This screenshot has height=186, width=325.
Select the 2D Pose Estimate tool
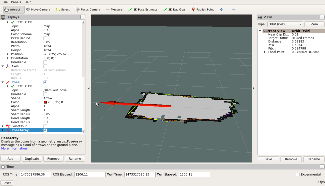coord(143,9)
